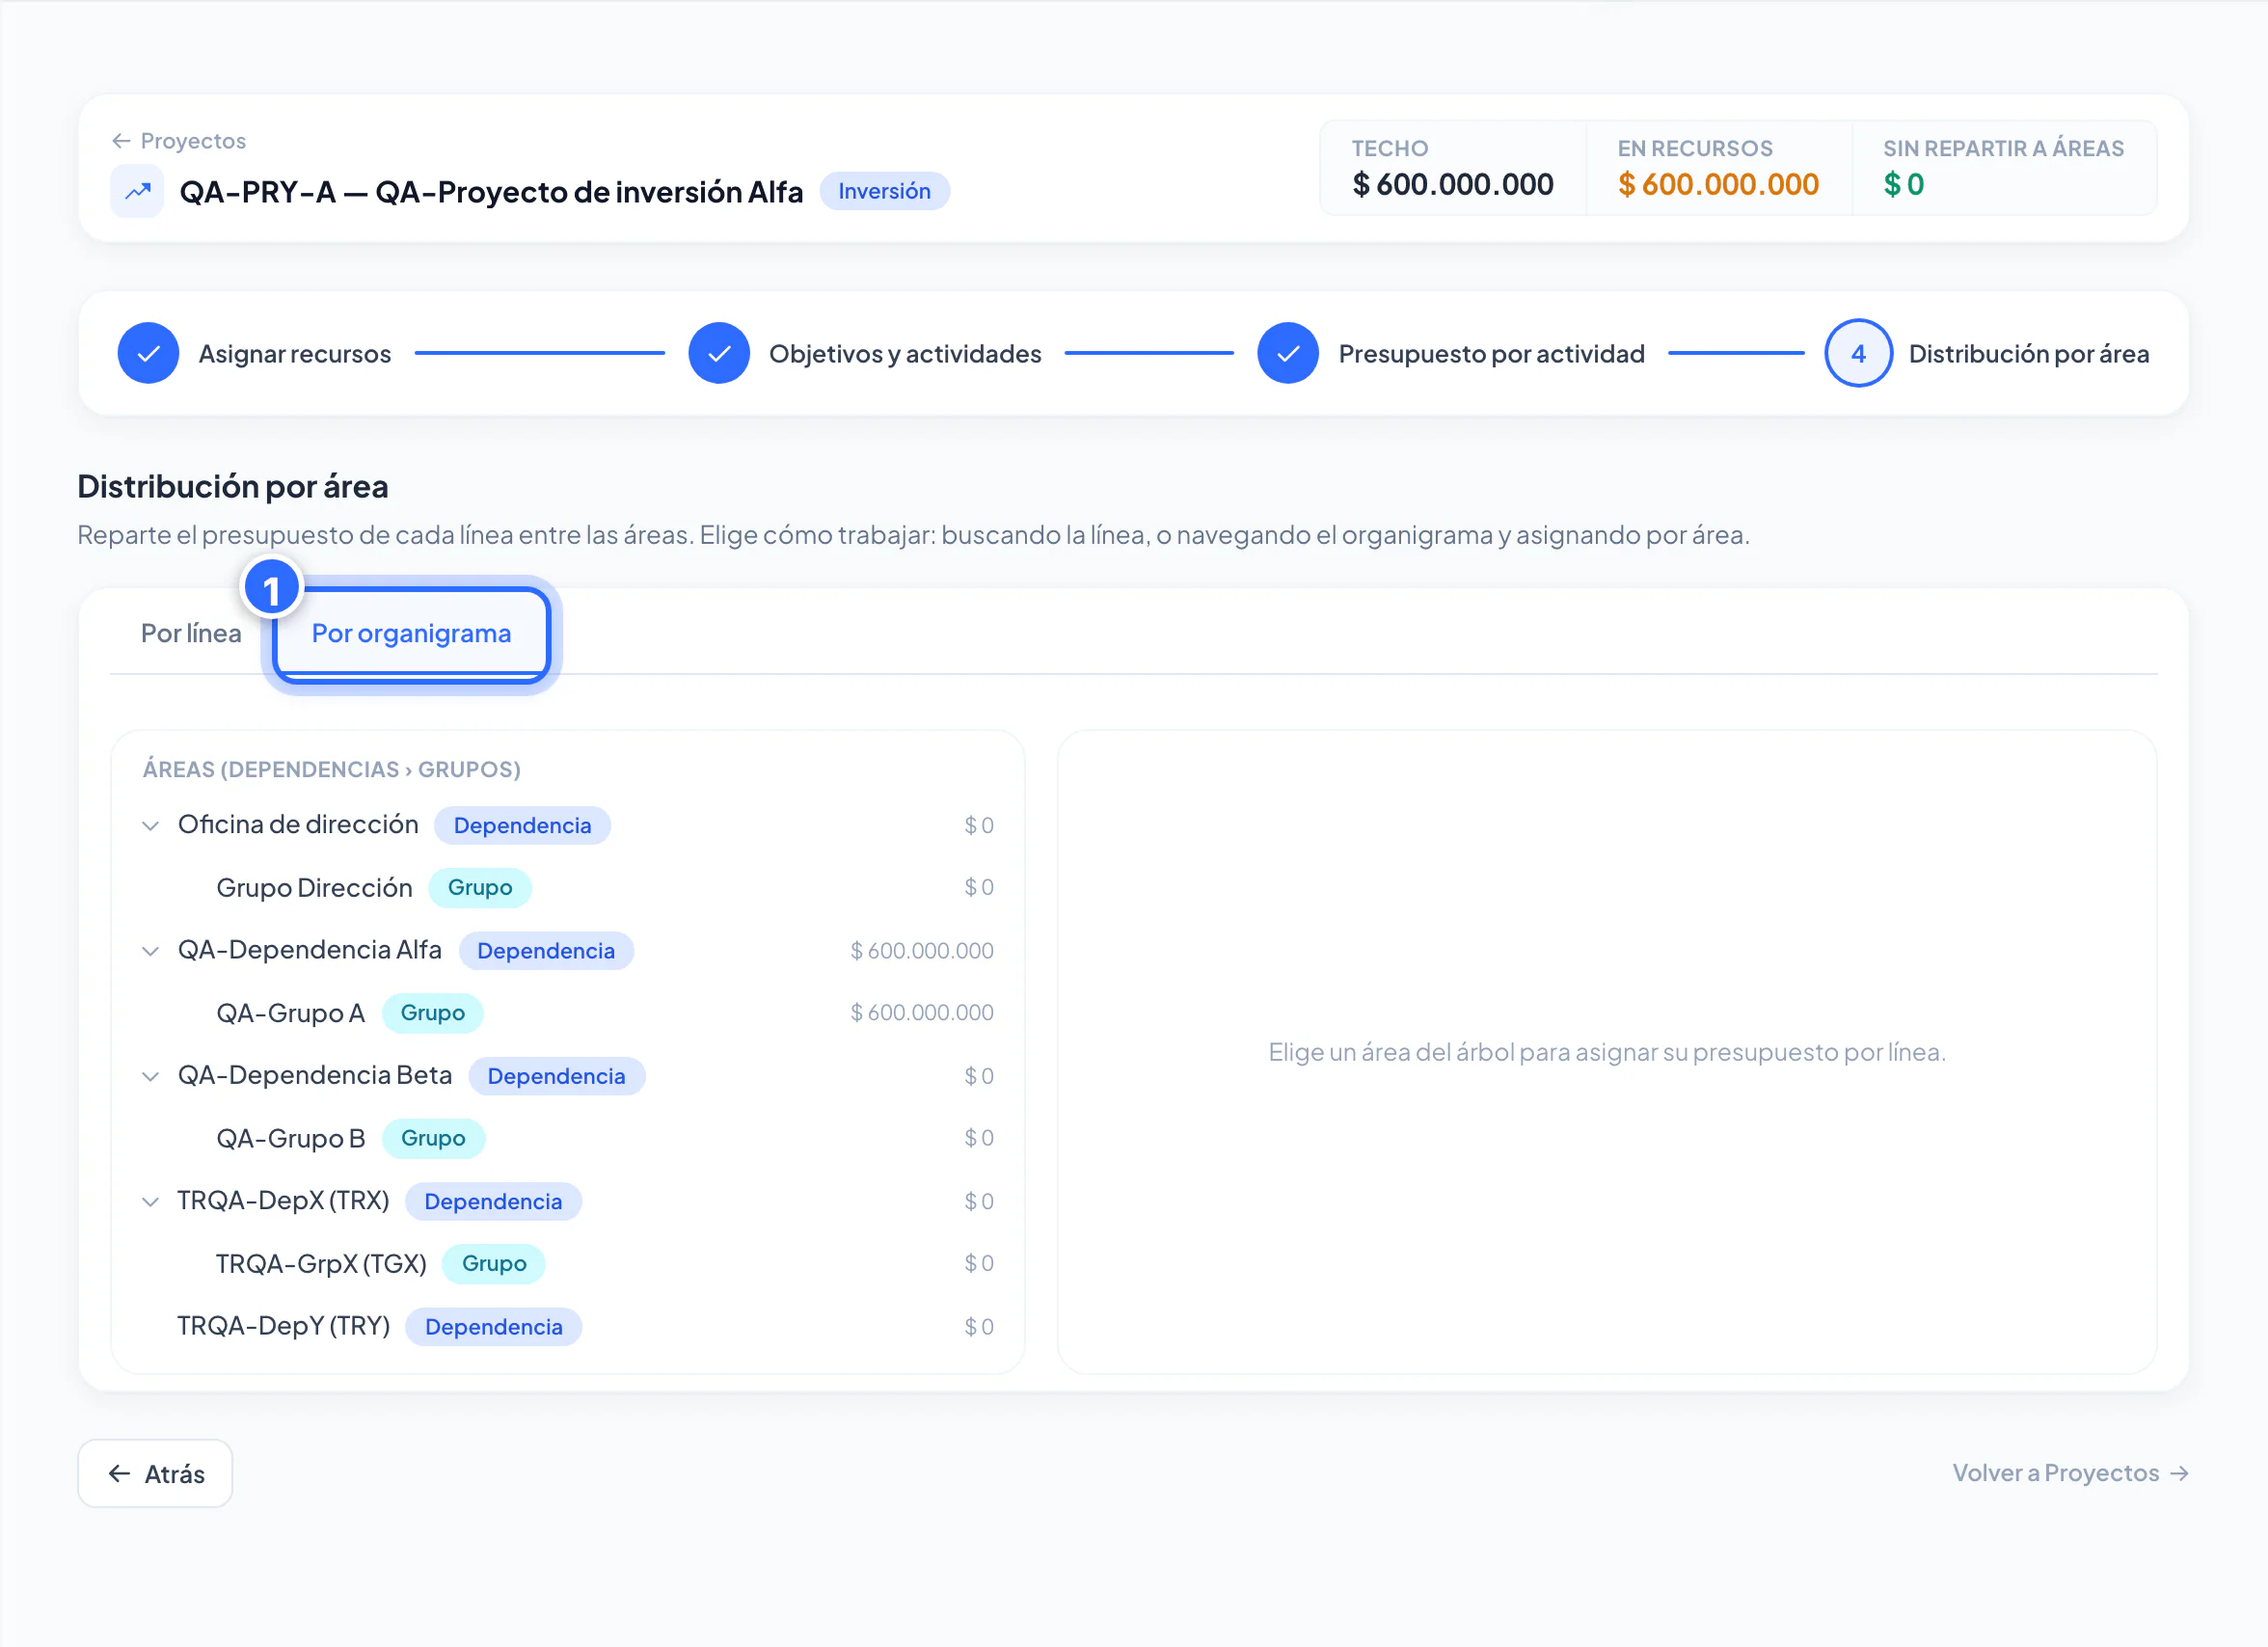Collapse the Oficina de dirección node
The image size is (2268, 1647).
tap(150, 825)
